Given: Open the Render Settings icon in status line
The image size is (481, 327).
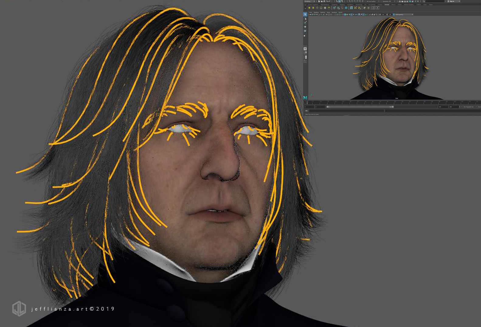Looking at the screenshot, I should click(407, 1).
